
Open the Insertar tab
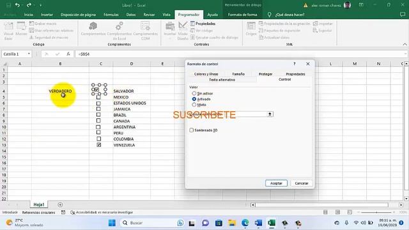point(47,15)
